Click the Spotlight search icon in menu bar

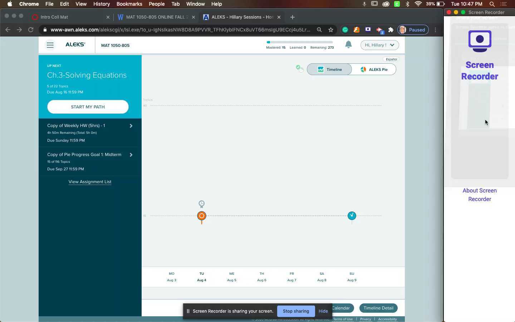click(x=492, y=4)
